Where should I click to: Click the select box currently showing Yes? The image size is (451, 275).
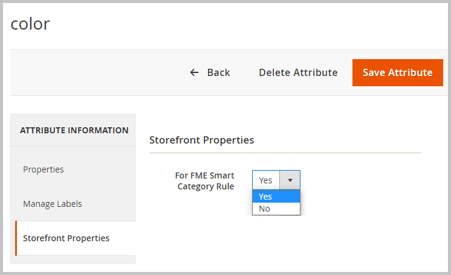tap(266, 180)
